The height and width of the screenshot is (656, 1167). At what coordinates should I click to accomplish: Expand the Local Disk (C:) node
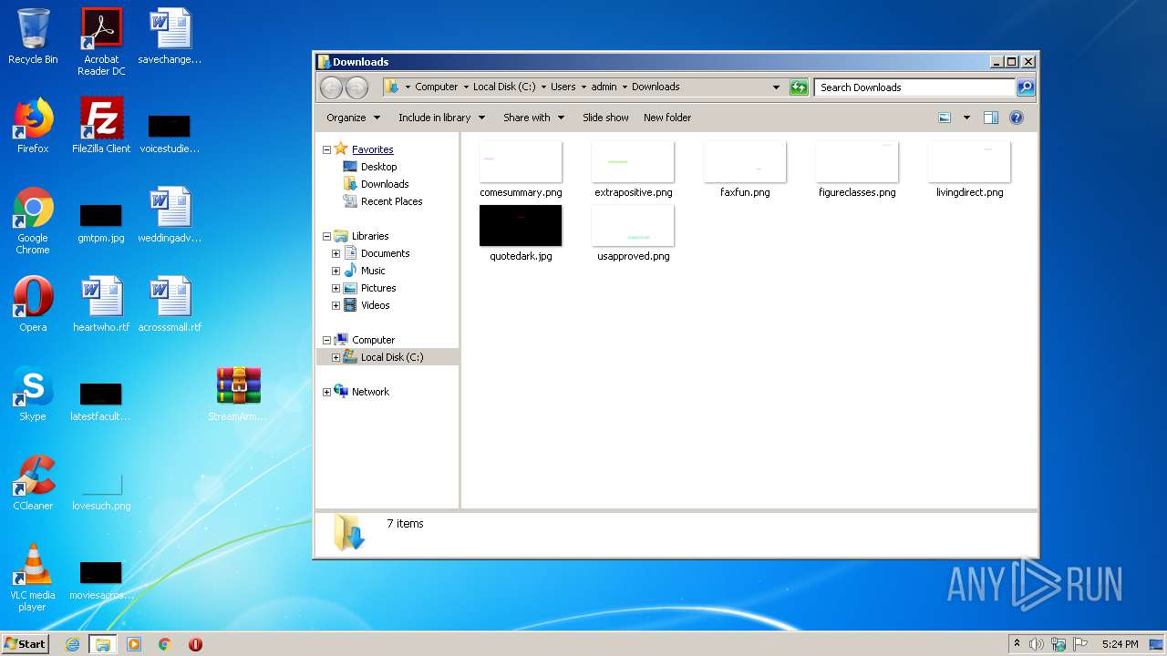tap(336, 357)
